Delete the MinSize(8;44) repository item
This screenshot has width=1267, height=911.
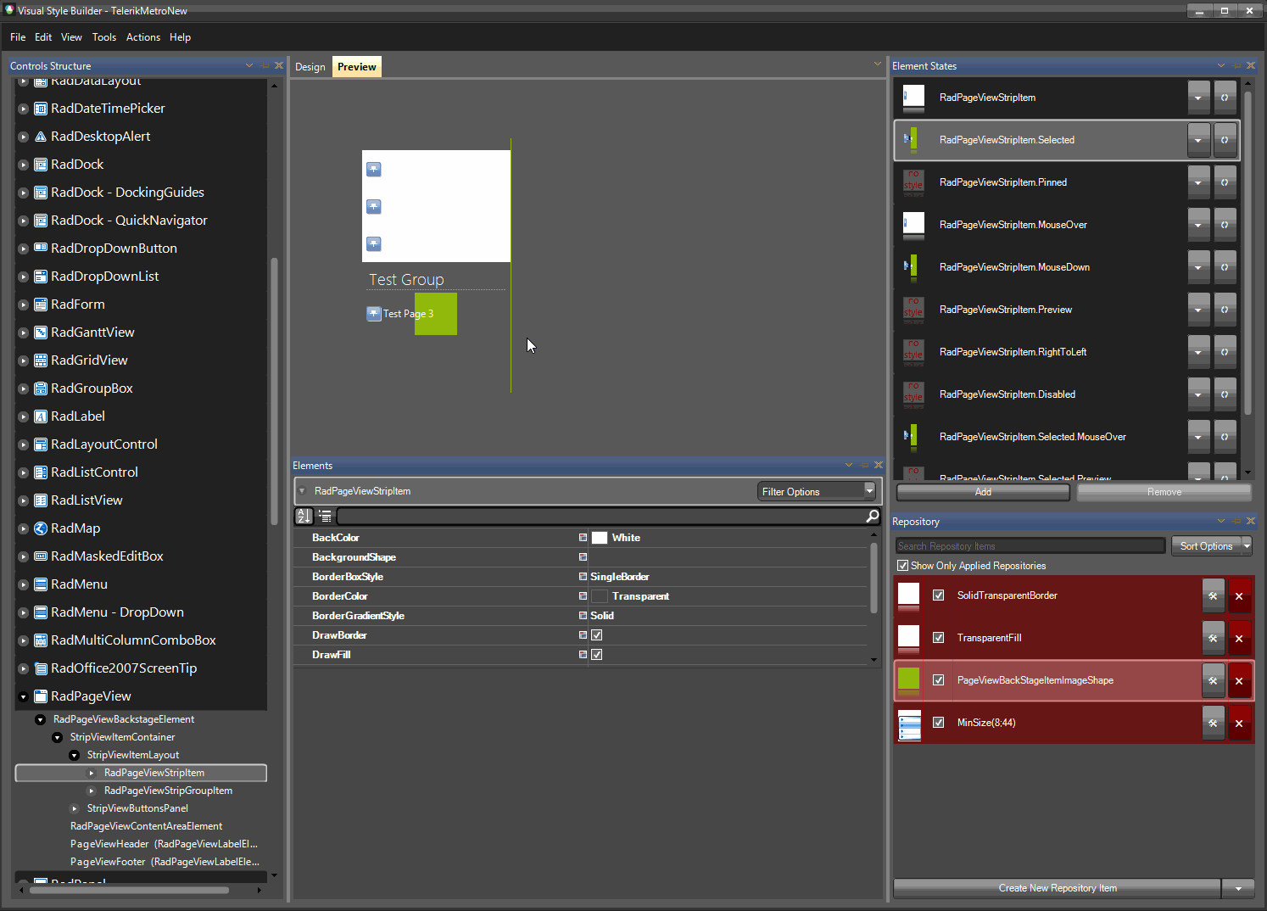[1239, 723]
